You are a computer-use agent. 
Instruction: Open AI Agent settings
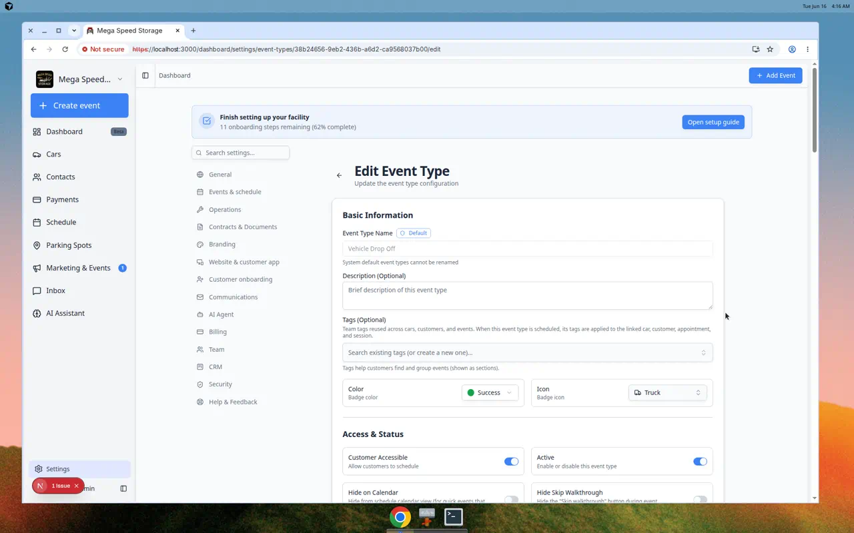point(221,314)
